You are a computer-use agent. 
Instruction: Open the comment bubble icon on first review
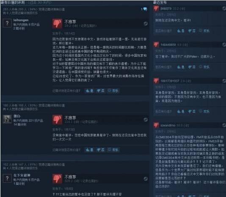coord(145,9)
